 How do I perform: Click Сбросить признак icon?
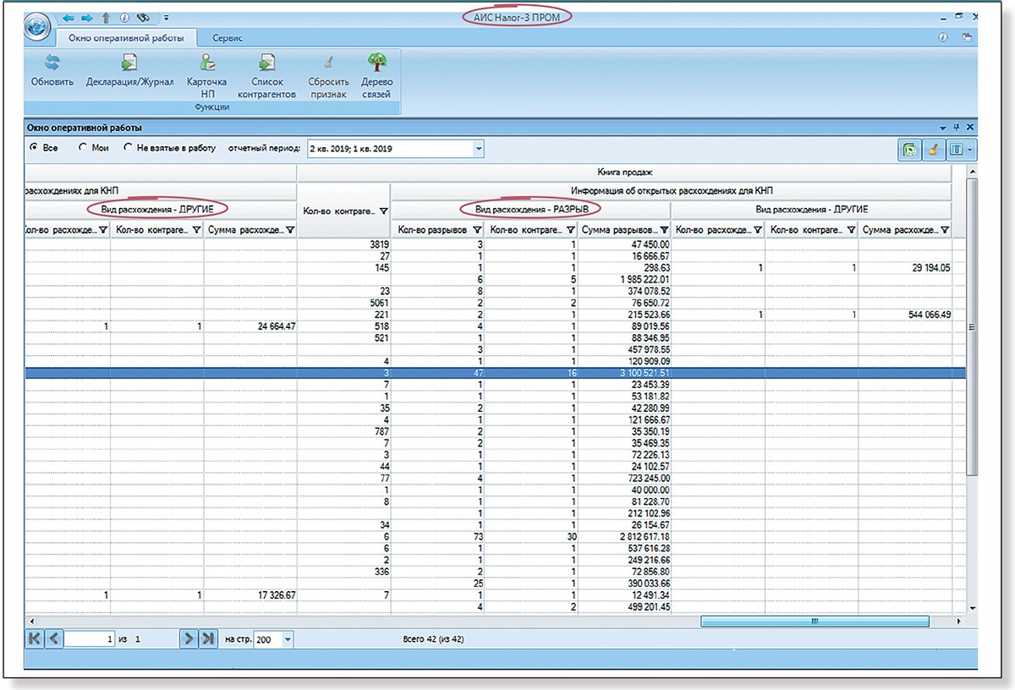click(x=328, y=64)
